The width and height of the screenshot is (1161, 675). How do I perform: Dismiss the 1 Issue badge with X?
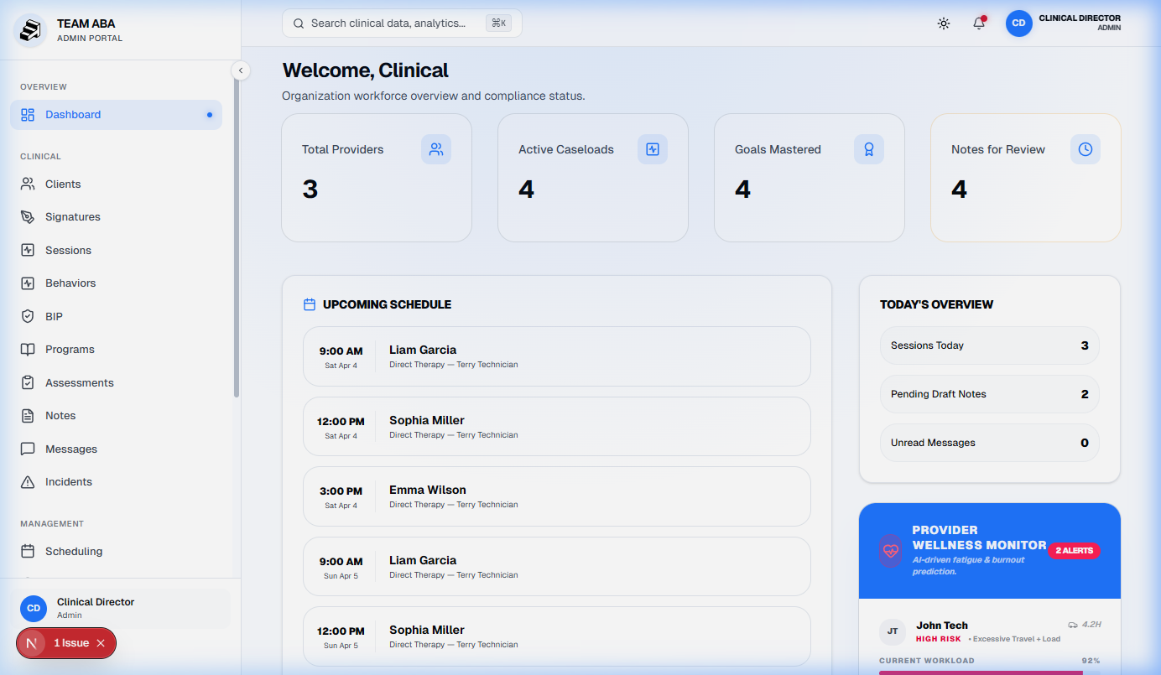(101, 643)
